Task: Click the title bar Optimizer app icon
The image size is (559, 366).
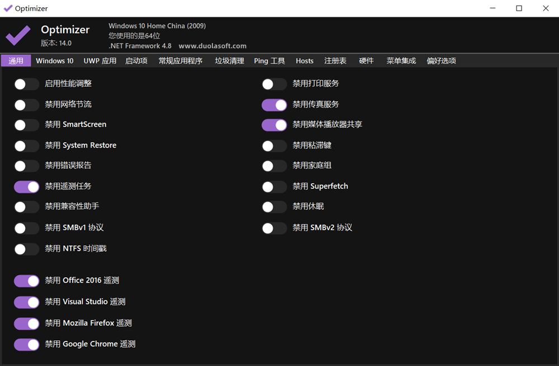Action: coord(8,8)
